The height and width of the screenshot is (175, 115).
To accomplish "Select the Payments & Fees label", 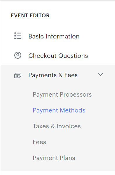I will pyautogui.click(x=53, y=75).
